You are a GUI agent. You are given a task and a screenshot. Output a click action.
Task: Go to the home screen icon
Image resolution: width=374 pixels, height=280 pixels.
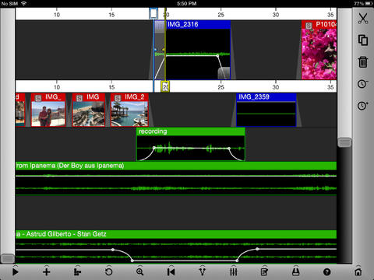coord(358,272)
